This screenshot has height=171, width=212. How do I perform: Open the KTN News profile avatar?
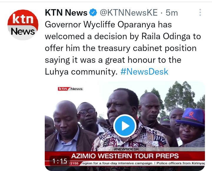(23, 25)
